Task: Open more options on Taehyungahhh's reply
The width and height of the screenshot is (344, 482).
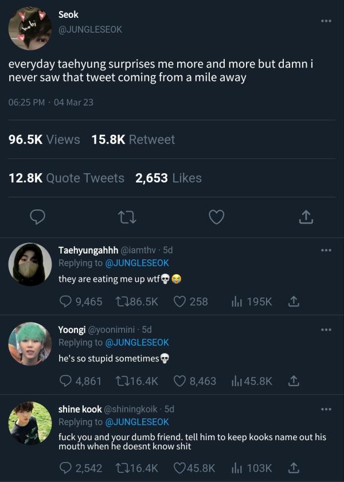Action: point(326,250)
